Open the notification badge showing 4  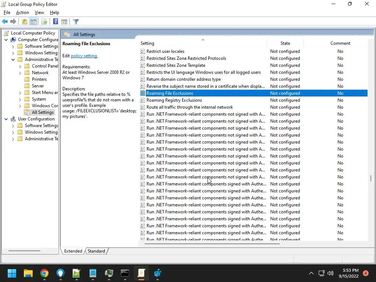tap(366, 273)
